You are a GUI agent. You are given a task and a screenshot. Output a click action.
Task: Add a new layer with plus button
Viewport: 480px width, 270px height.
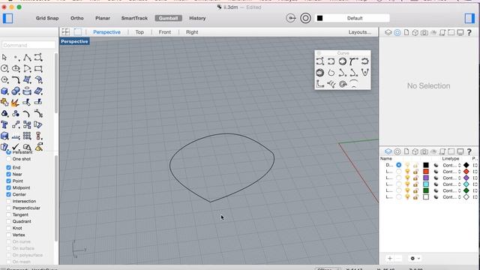point(390,258)
